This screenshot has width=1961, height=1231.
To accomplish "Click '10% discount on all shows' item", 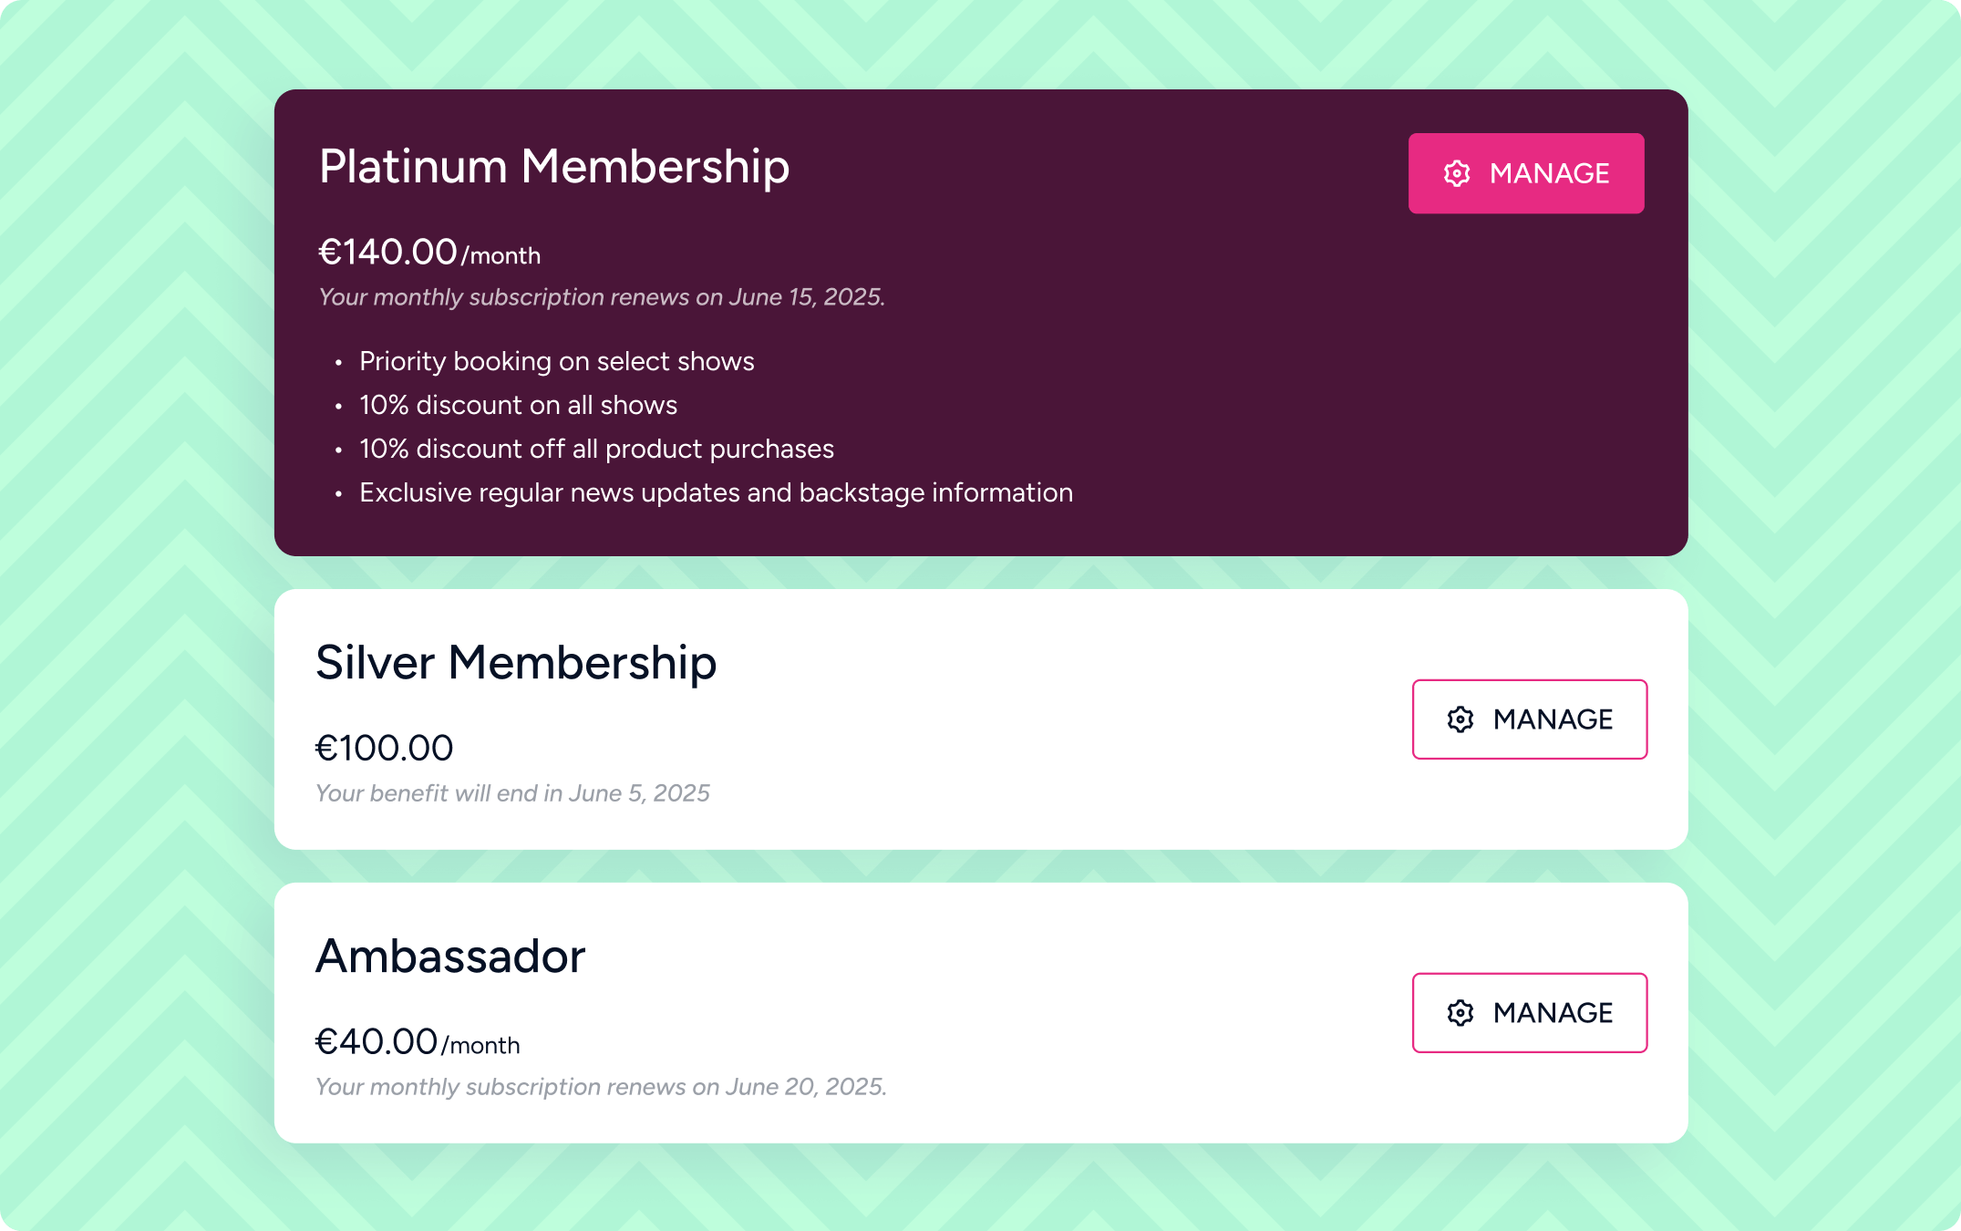I will pyautogui.click(x=518, y=406).
